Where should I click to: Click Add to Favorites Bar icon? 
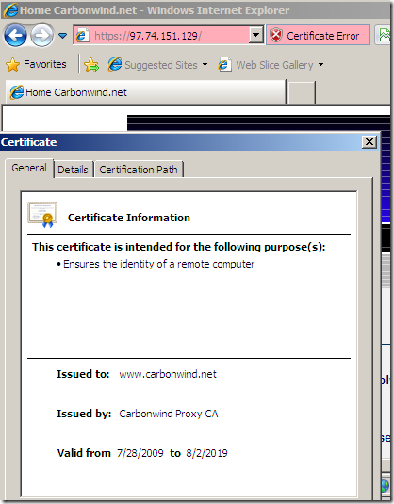pyautogui.click(x=91, y=65)
